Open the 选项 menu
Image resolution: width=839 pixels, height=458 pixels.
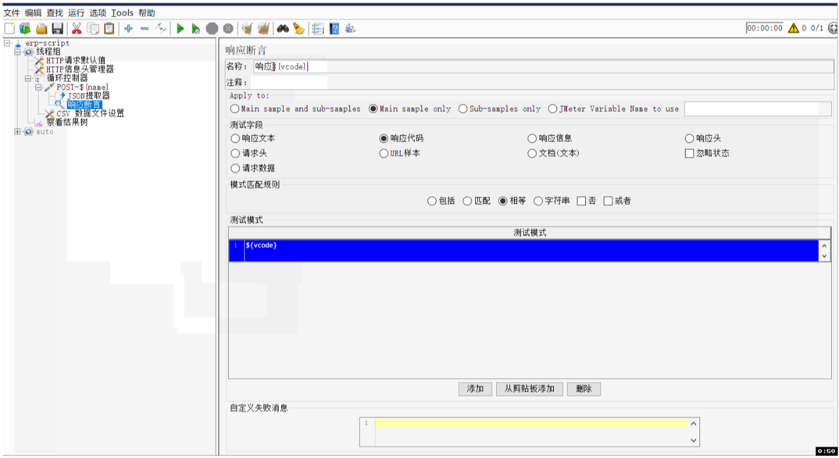(98, 12)
